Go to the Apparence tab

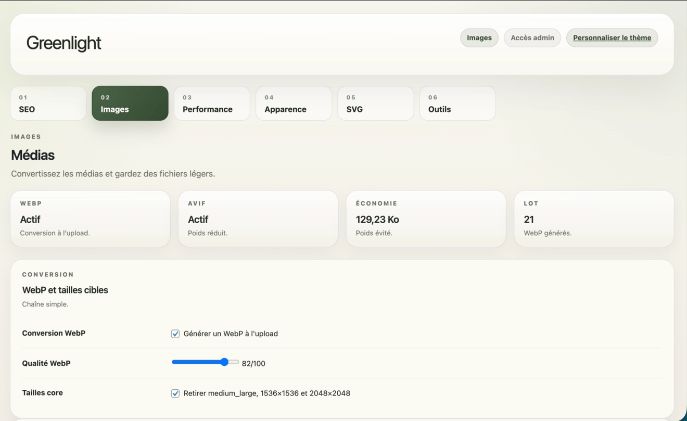coord(294,103)
